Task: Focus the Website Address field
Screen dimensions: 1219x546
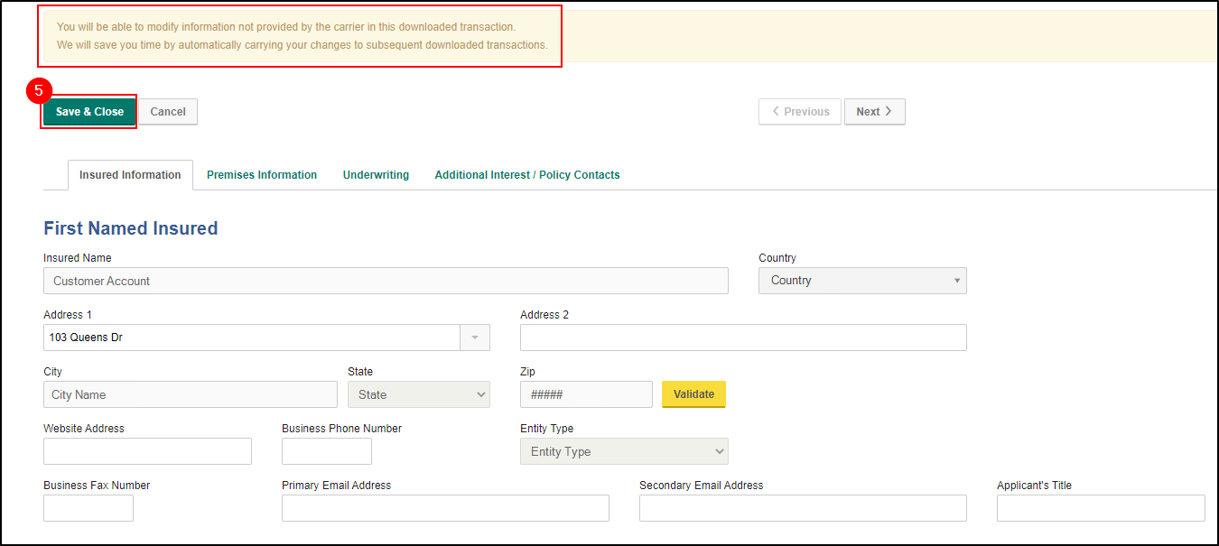Action: [x=147, y=451]
